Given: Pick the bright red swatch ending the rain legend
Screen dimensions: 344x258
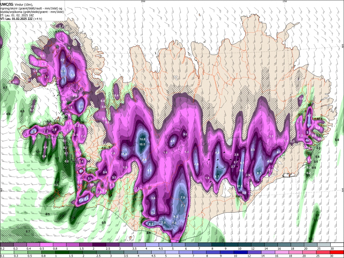Looking at the screenshot, I should 336,252.
